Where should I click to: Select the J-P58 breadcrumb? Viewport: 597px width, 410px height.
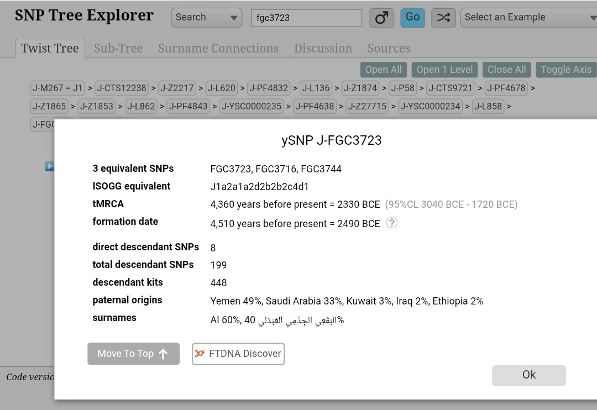[402, 88]
